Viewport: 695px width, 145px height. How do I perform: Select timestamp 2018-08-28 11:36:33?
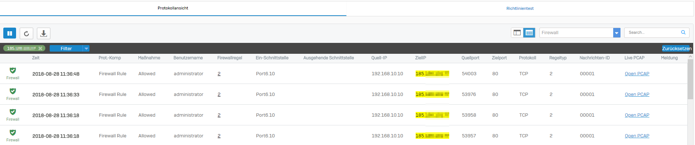coord(56,94)
